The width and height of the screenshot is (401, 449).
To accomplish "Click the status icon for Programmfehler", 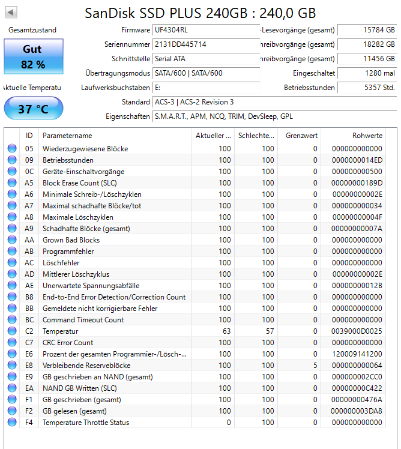I will [12, 251].
